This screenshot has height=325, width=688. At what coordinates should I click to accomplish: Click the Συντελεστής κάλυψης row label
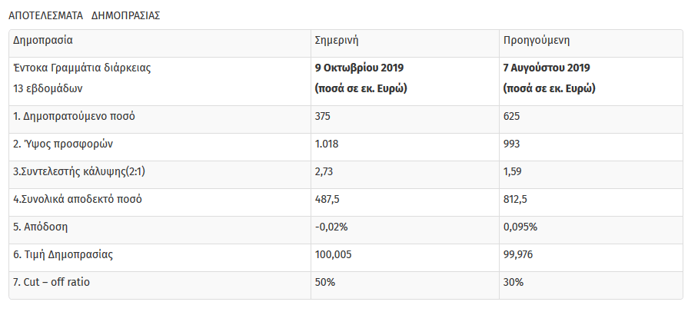coord(79,171)
